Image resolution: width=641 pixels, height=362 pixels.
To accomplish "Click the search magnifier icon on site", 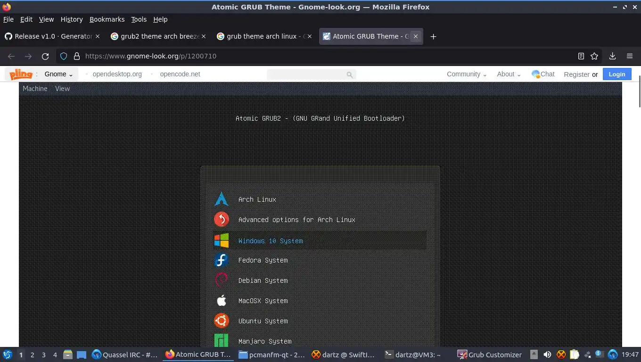I will point(349,74).
